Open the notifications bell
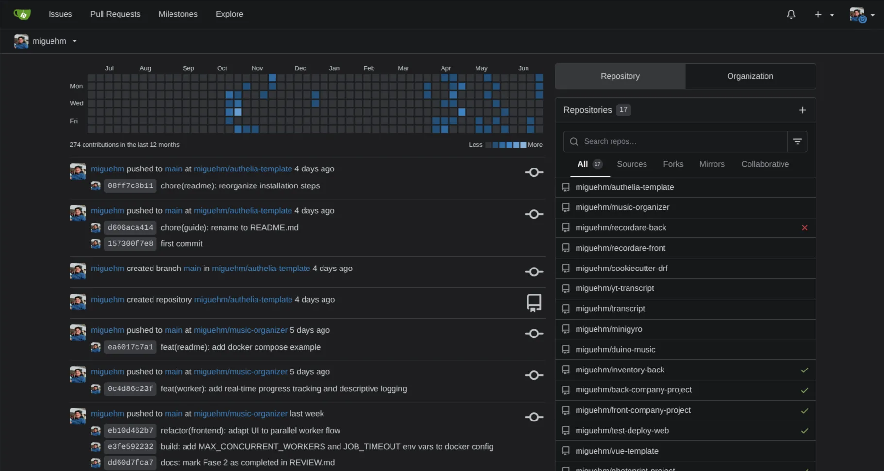 791,15
